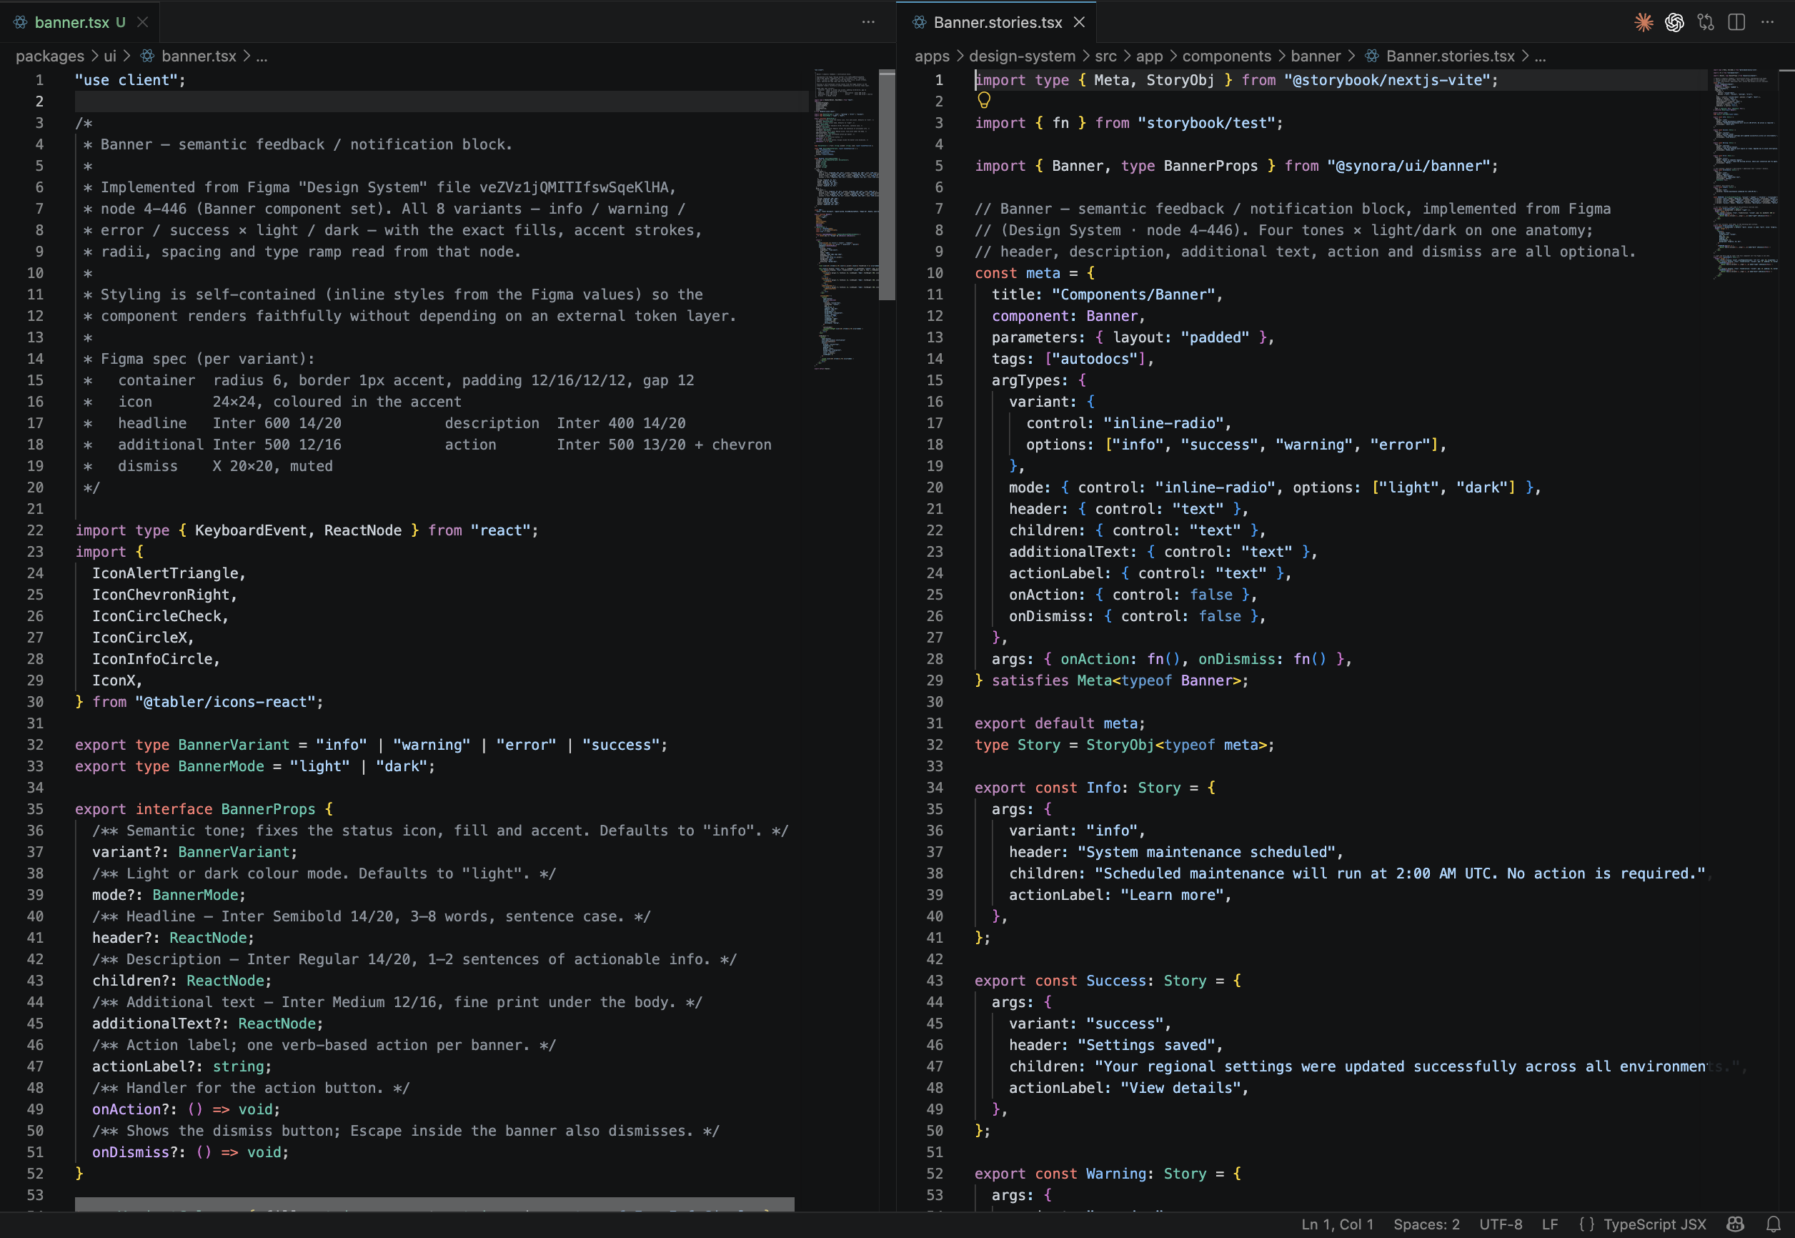1795x1238 pixels.
Task: Expand the banner folder breadcrumb in right editor
Action: (x=1316, y=56)
